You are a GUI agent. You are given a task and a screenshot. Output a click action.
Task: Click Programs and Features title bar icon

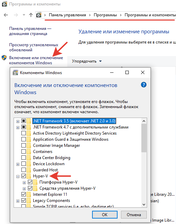[x=4, y=4]
